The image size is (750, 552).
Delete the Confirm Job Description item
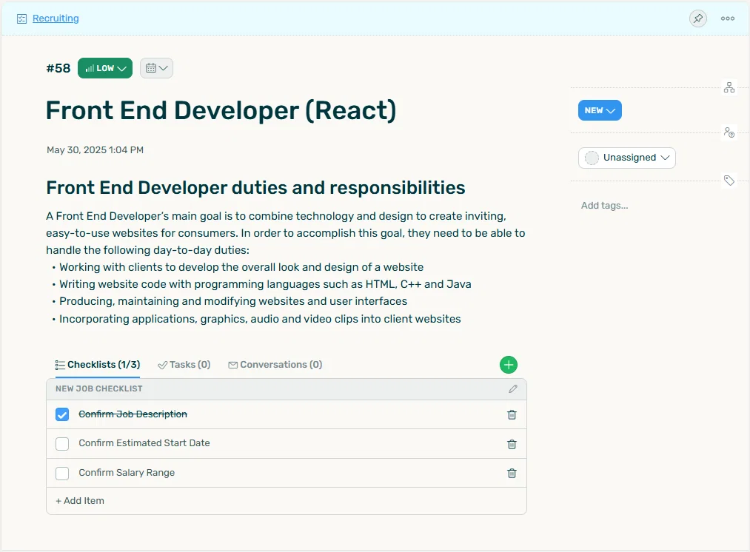[x=512, y=415]
